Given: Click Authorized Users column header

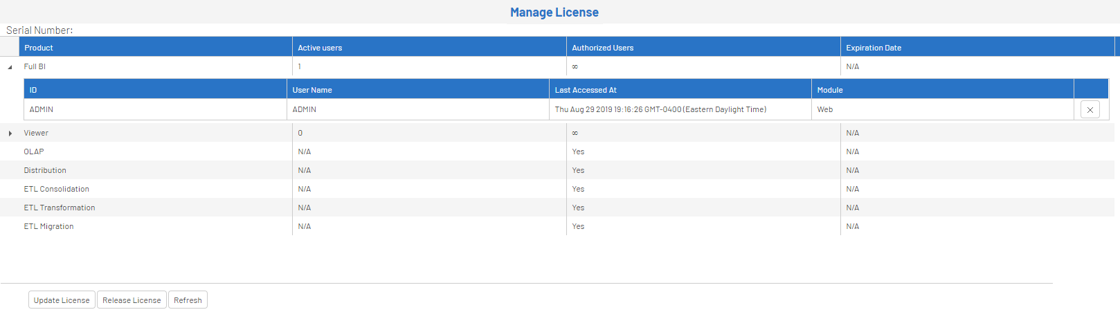Looking at the screenshot, I should tap(602, 48).
